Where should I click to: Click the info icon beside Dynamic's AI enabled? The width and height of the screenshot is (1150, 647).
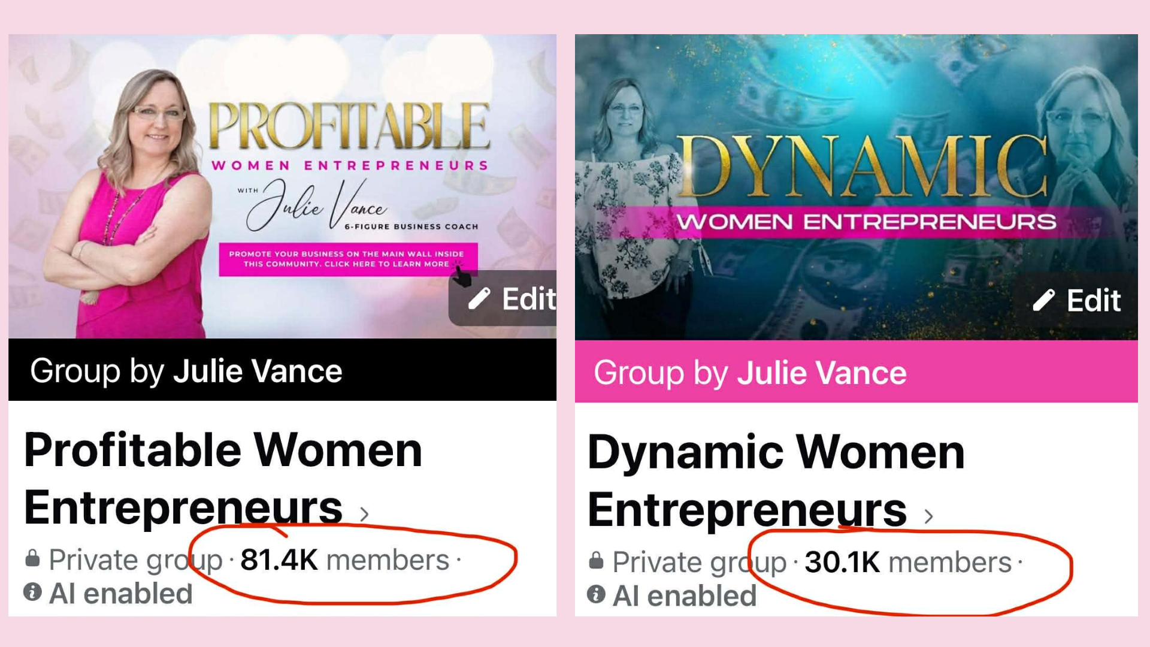[596, 594]
